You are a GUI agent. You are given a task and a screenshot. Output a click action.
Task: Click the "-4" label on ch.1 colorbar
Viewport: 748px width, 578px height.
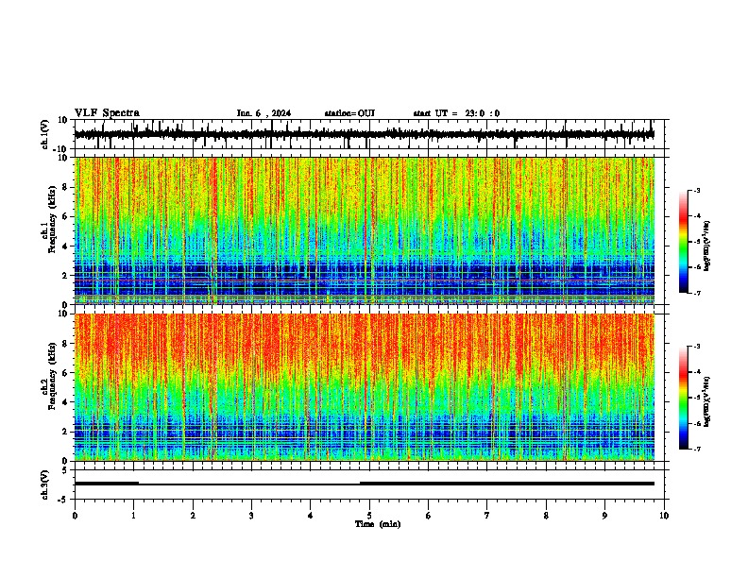696,216
